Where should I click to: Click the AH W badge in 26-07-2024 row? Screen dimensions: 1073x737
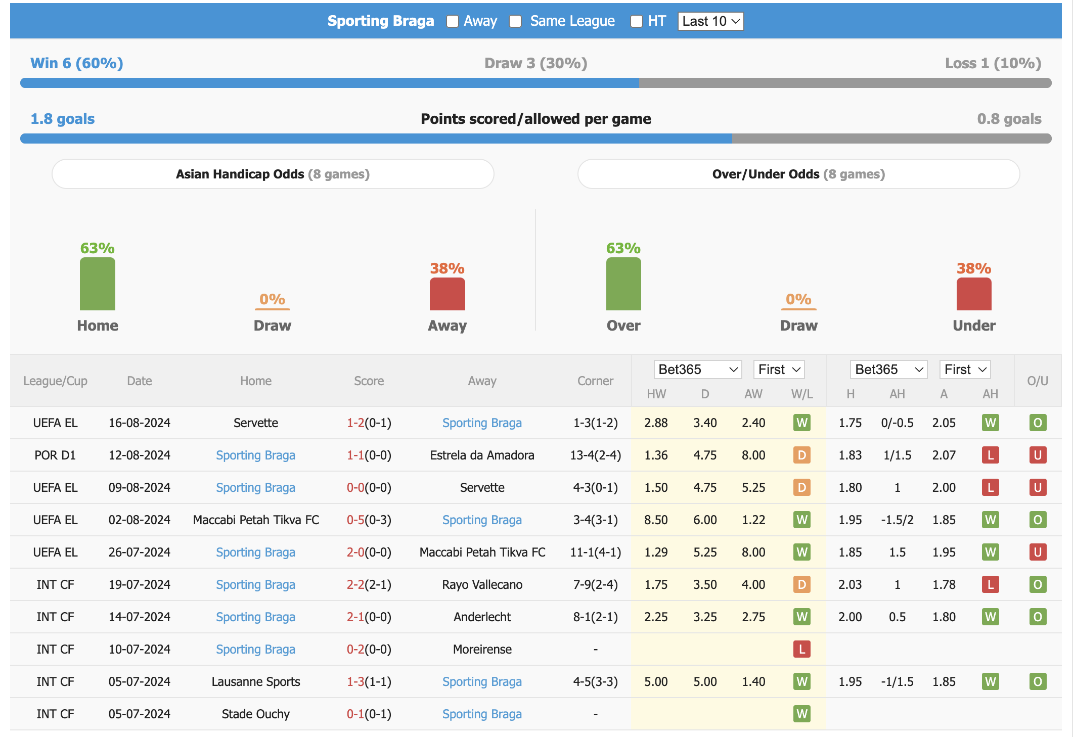click(991, 552)
